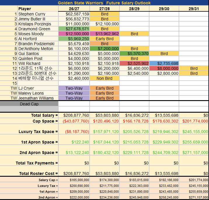Select Jimmy Butler III name cell
209x200 pixels.
38,19
